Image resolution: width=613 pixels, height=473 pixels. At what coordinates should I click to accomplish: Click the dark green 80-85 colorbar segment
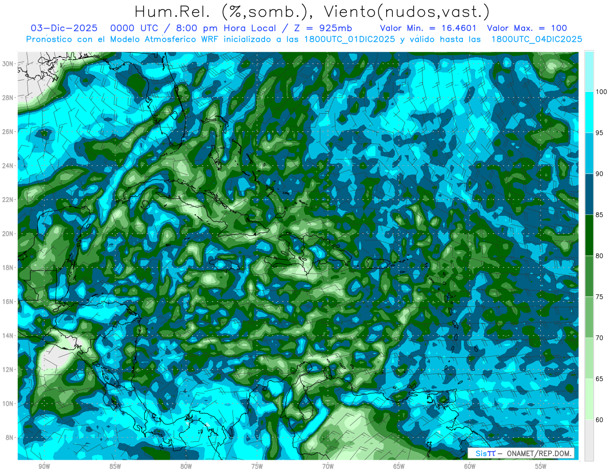pyautogui.click(x=589, y=235)
